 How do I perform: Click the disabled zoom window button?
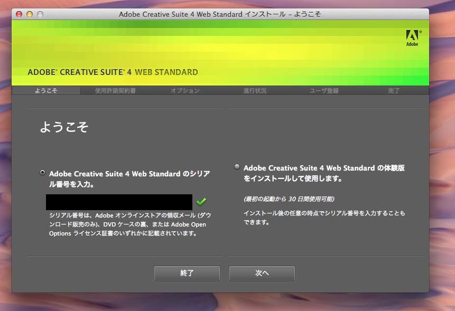tap(40, 14)
